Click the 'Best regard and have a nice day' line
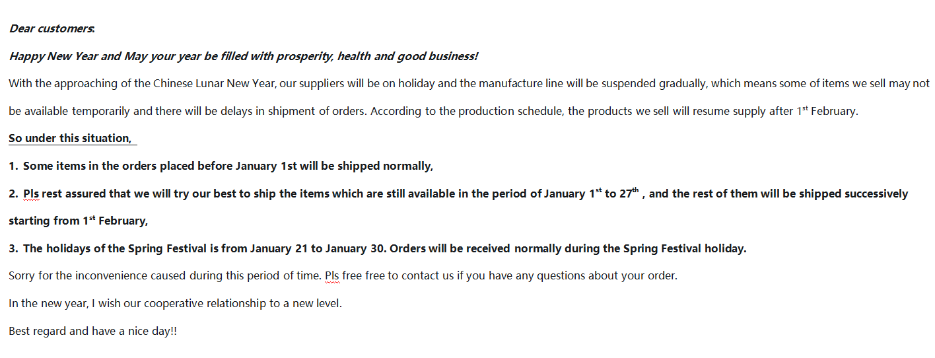Image resolution: width=935 pixels, height=358 pixels. point(93,331)
